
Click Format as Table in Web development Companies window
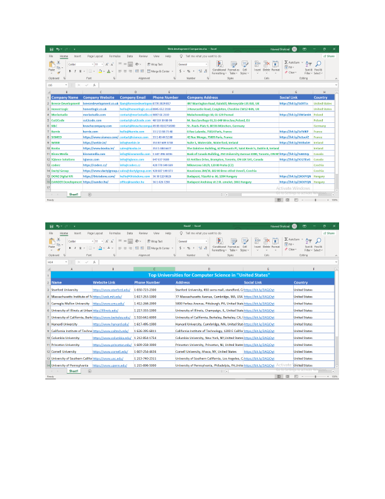pyautogui.click(x=233, y=67)
